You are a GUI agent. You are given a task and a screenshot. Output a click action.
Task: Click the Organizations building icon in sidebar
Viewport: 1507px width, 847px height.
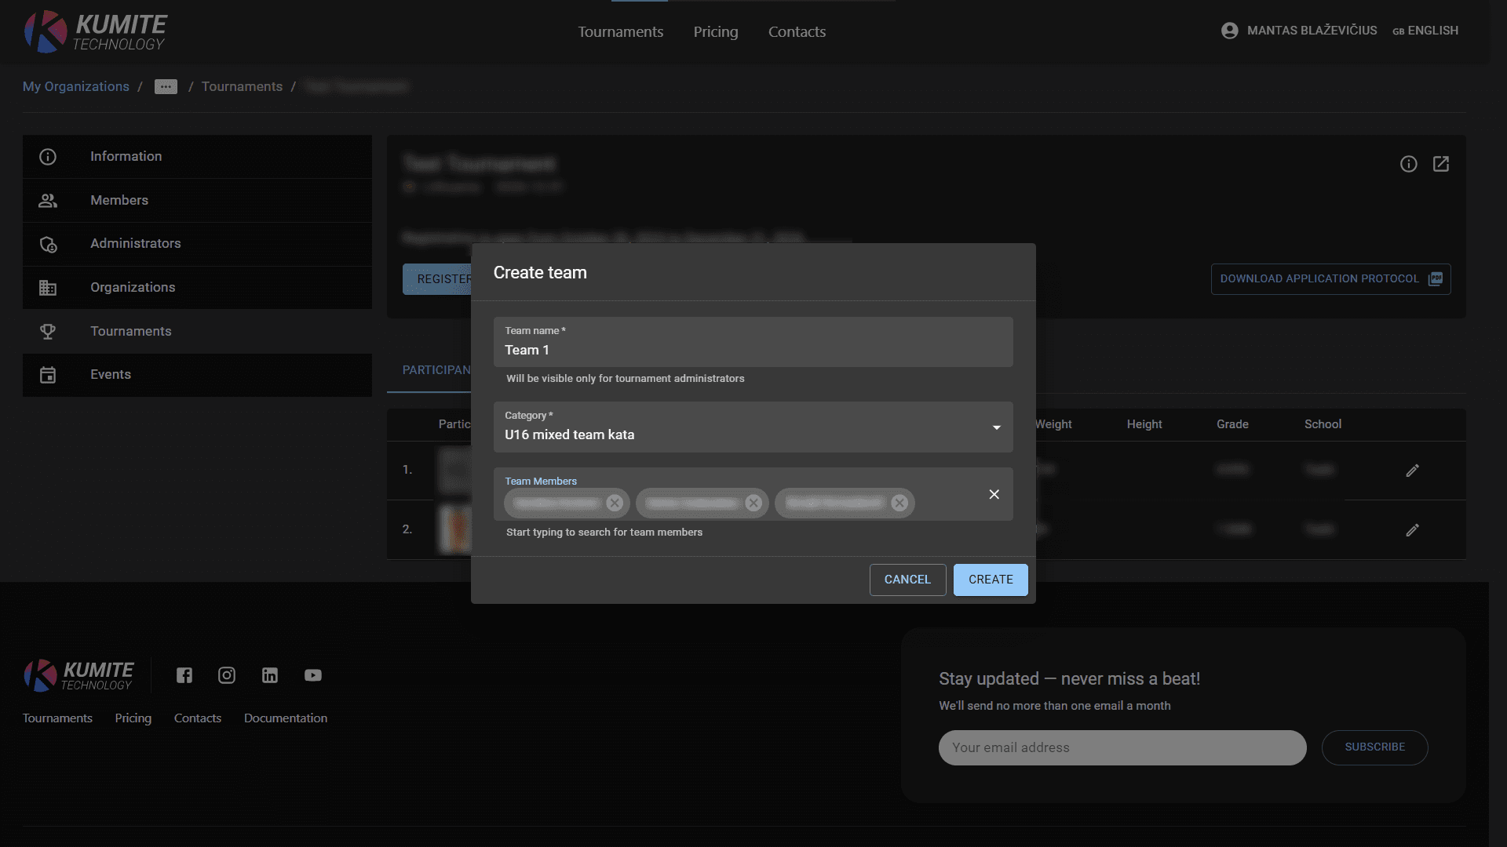click(48, 287)
